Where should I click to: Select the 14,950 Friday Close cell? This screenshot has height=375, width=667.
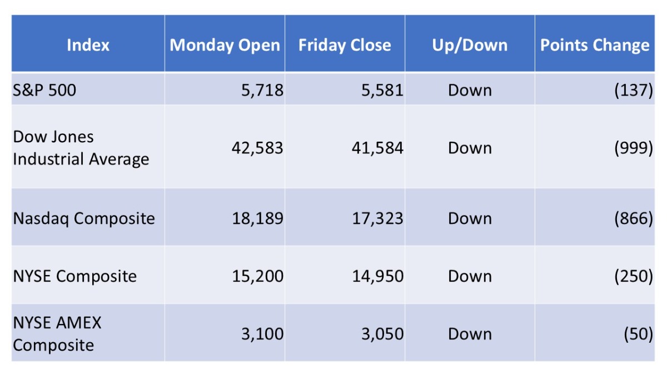(x=378, y=276)
